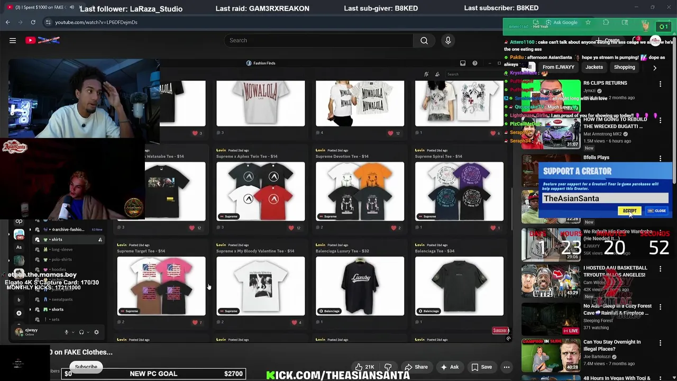
Task: Select the Shopping filter chip
Action: coord(624,67)
